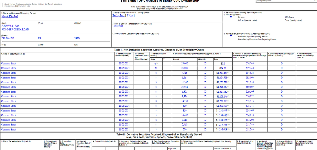Click the G transaction code in the $0.0 row
This screenshot has width=317, height=150.
[156, 63]
